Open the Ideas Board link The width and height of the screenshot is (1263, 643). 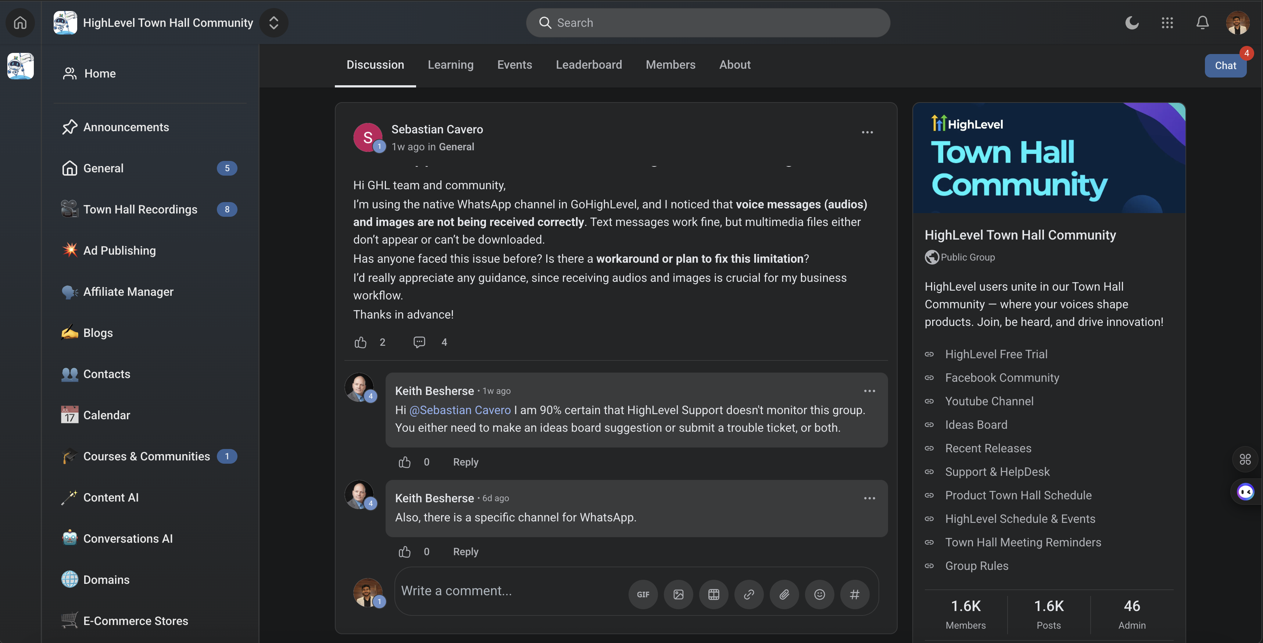pyautogui.click(x=976, y=424)
